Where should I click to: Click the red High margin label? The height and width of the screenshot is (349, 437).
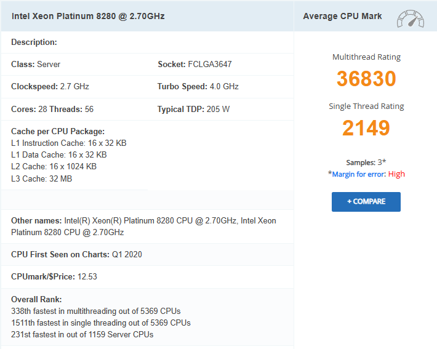(396, 174)
